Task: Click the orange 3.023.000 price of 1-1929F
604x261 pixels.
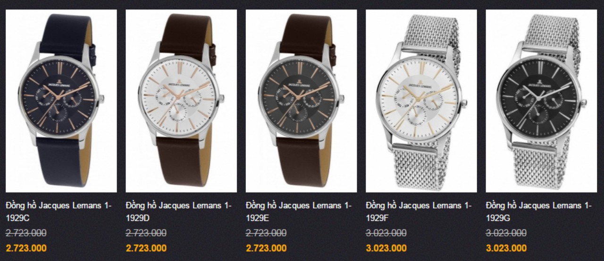Action: tap(386, 248)
